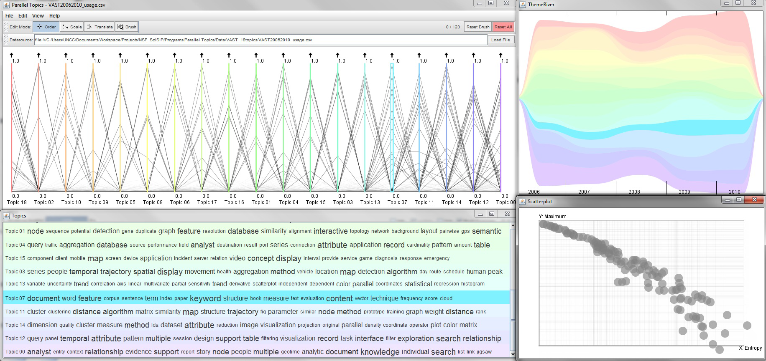Click the arrow atop the Topic 12 axis
This screenshot has width=766, height=361.
[473, 55]
